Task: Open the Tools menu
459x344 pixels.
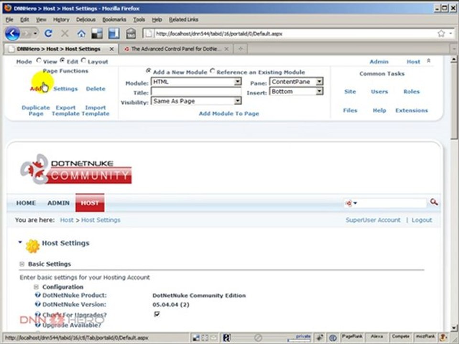Action: [139, 20]
